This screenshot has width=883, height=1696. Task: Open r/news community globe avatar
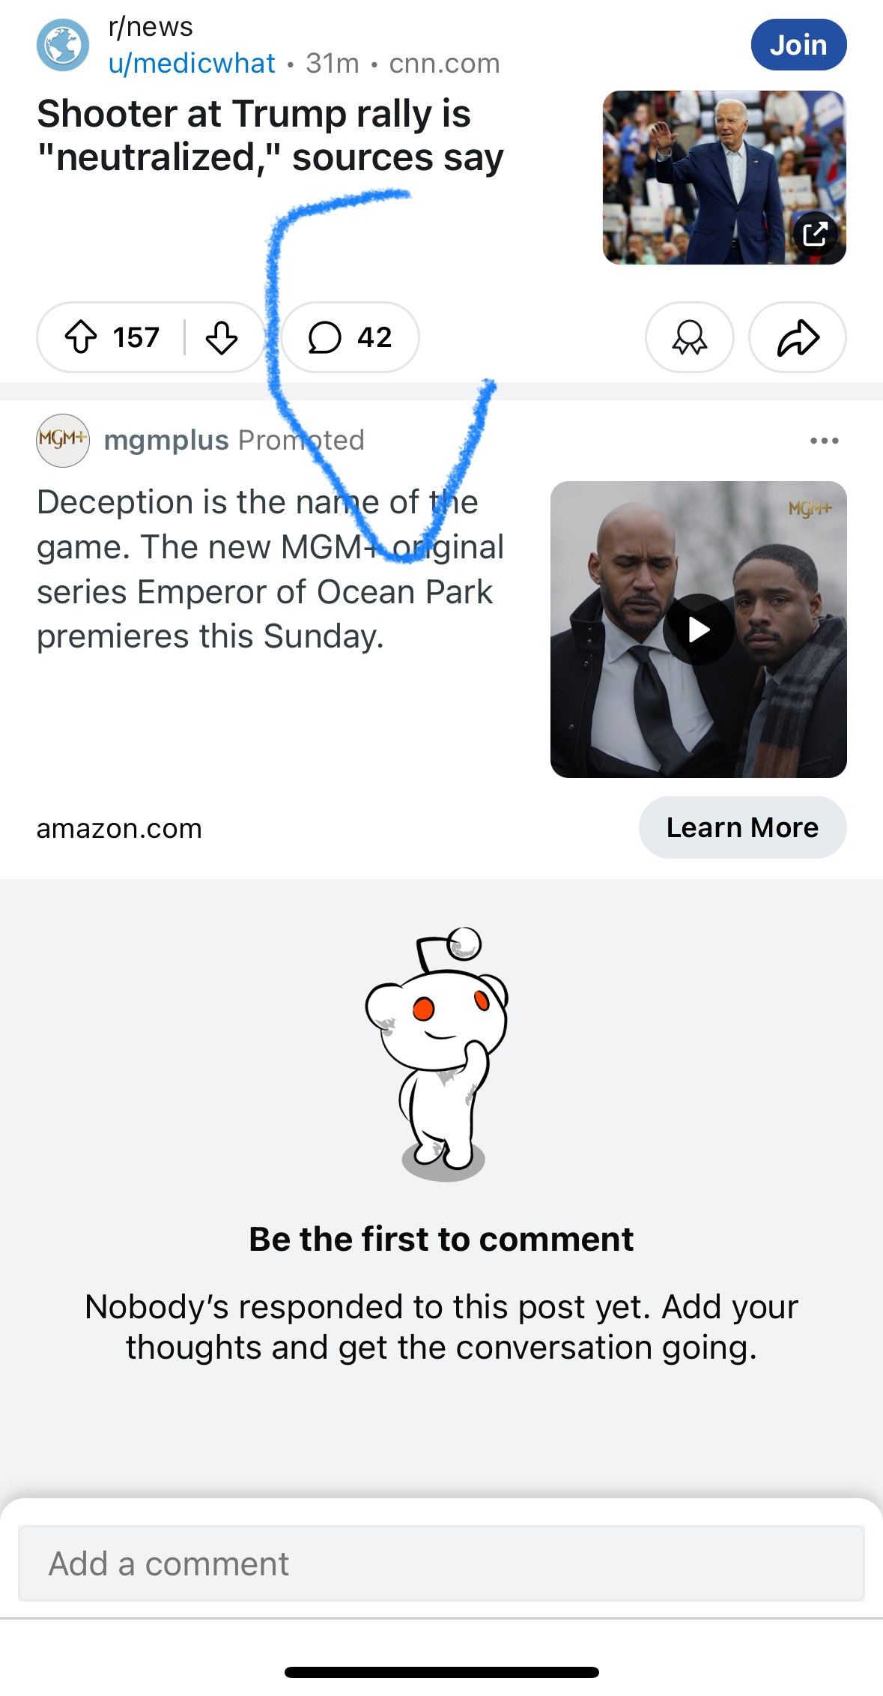(x=63, y=45)
